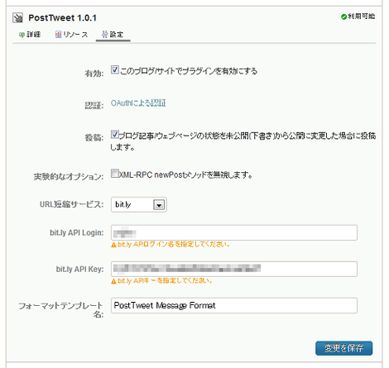The width and height of the screenshot is (389, 368).
Task: Click the green available status icon
Action: point(343,17)
